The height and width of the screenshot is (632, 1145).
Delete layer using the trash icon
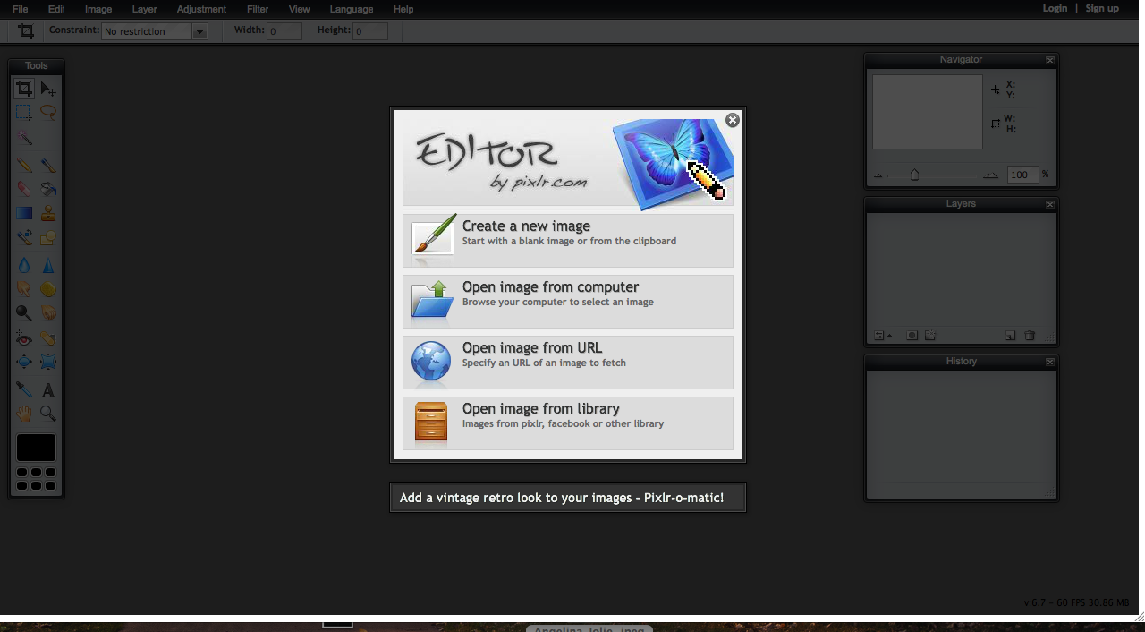(x=1030, y=336)
